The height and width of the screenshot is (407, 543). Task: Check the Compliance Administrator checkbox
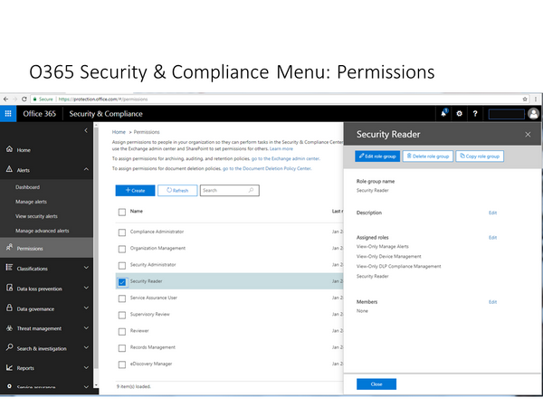click(122, 232)
